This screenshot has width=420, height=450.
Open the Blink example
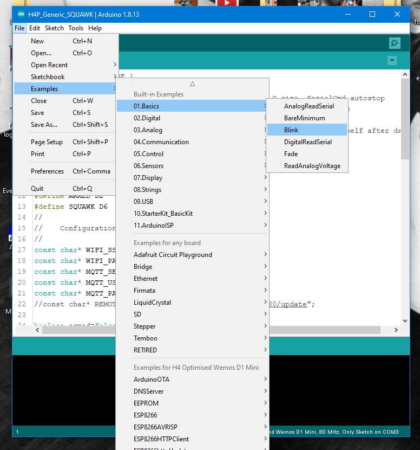(307, 130)
